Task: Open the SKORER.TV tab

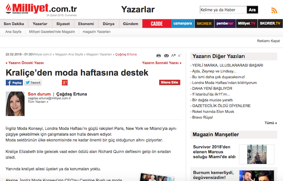Action: [270, 24]
